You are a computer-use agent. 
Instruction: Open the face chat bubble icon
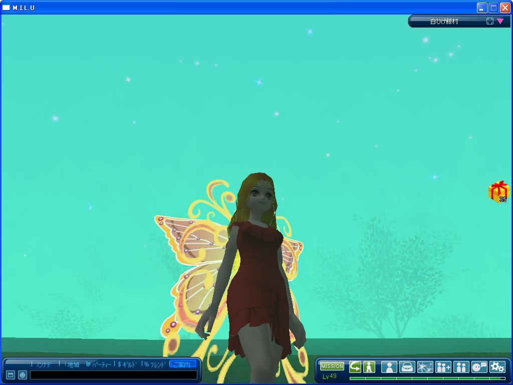479,367
